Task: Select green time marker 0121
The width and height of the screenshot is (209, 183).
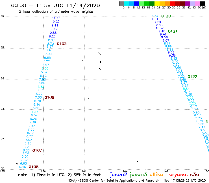Action: click(x=173, y=31)
